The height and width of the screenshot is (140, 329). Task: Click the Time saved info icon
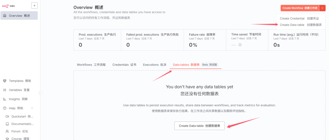click(x=240, y=45)
